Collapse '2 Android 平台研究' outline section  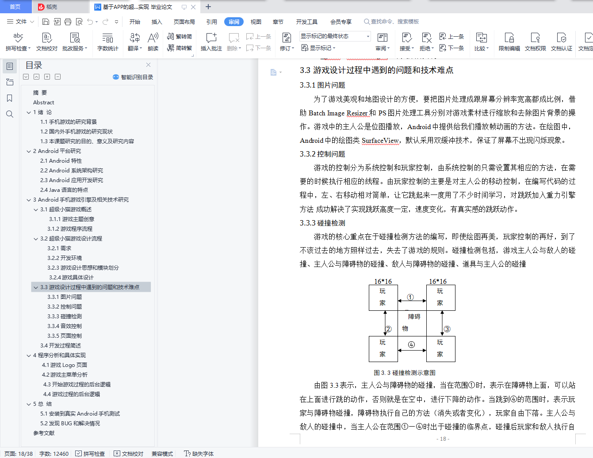(x=29, y=151)
